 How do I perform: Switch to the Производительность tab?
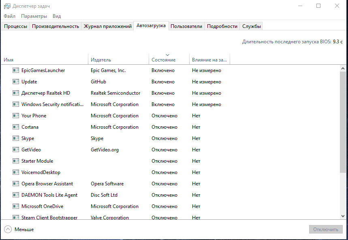56,26
